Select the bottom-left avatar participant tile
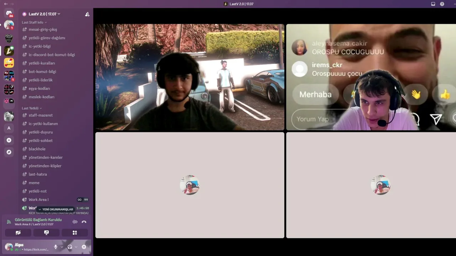 coord(190,185)
